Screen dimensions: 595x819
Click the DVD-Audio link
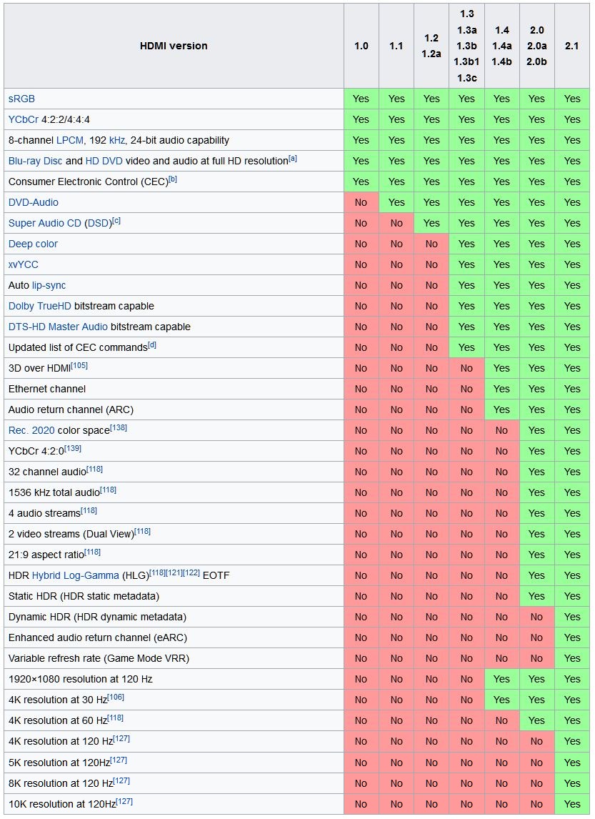pyautogui.click(x=34, y=203)
